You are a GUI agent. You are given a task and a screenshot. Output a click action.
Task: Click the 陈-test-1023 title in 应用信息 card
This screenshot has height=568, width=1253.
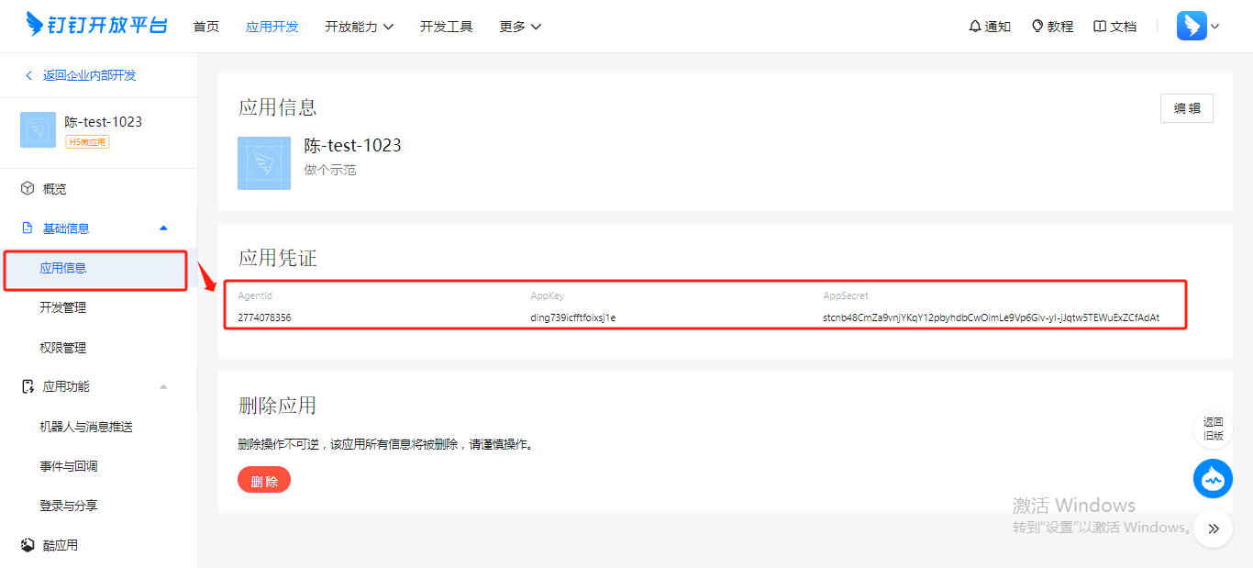coord(353,146)
